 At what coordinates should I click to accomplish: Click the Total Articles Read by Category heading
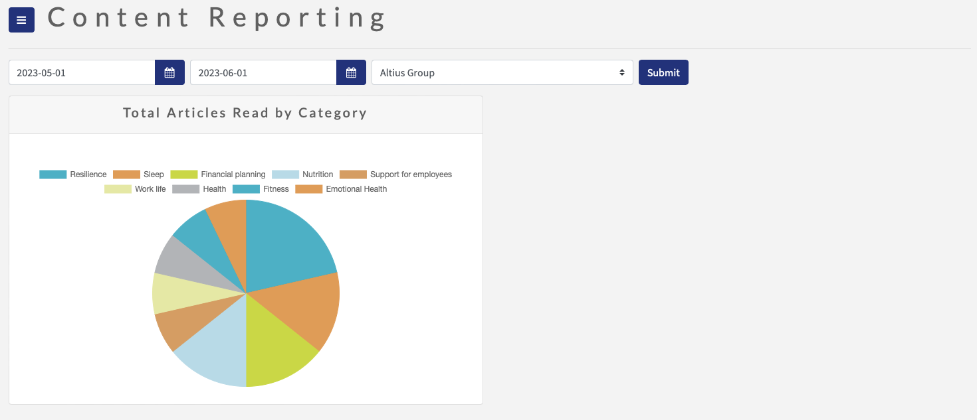point(245,113)
